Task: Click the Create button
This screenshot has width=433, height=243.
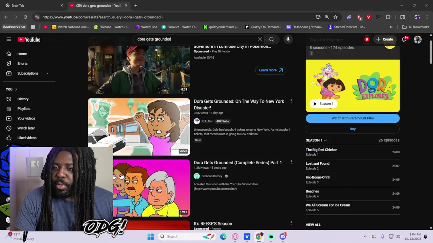Action: tap(384, 39)
